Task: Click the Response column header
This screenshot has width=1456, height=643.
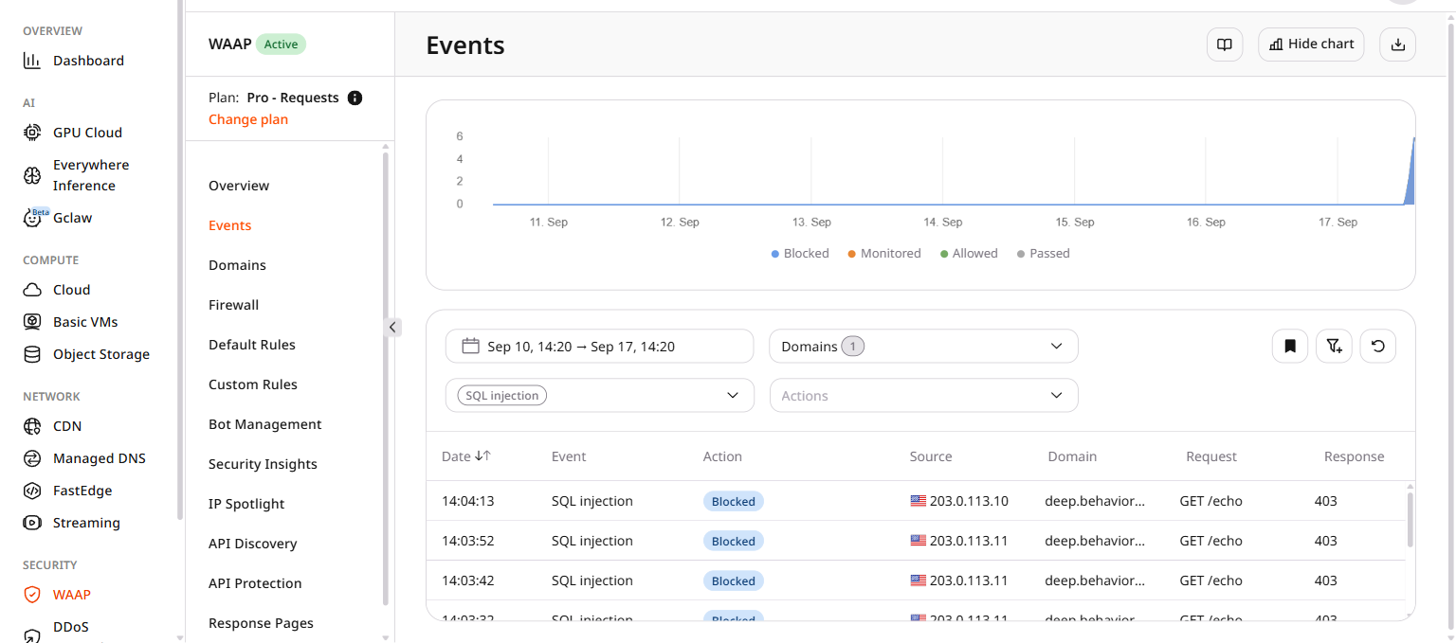Action: (1354, 456)
